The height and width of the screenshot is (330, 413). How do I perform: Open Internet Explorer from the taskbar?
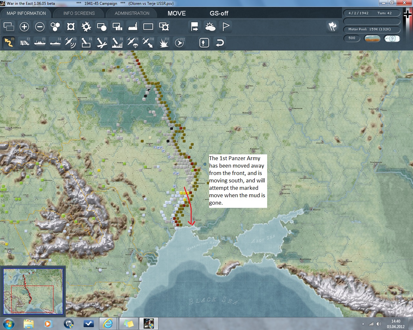pos(107,323)
